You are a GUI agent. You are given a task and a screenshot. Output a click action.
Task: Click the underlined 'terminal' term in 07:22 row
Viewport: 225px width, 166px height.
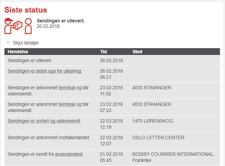[x=67, y=104]
